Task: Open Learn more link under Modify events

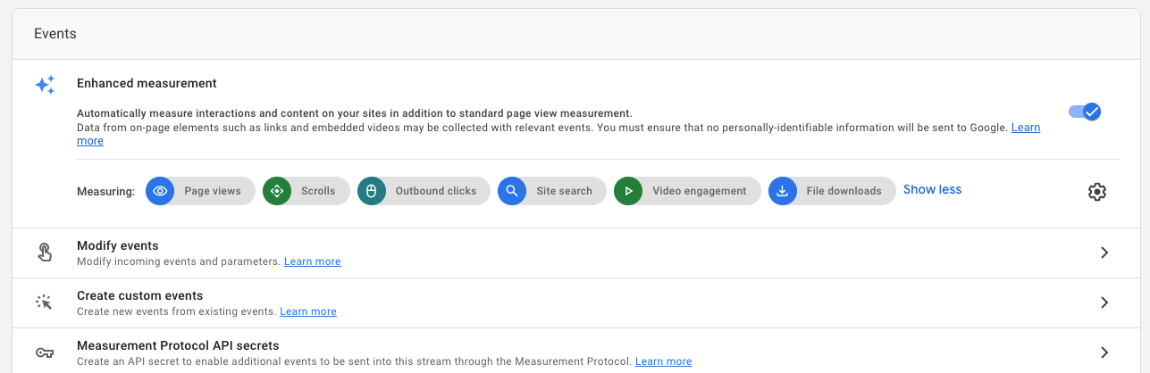Action: (x=312, y=261)
